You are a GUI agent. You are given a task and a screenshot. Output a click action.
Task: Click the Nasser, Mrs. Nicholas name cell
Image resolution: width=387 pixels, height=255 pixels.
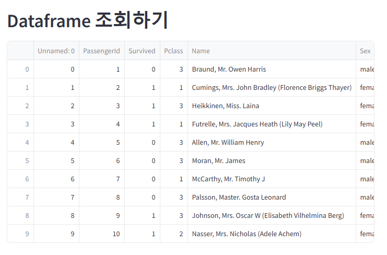pos(272,234)
